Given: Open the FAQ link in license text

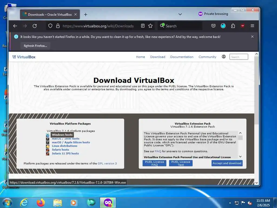Looking at the screenshot, I should [x=158, y=151].
